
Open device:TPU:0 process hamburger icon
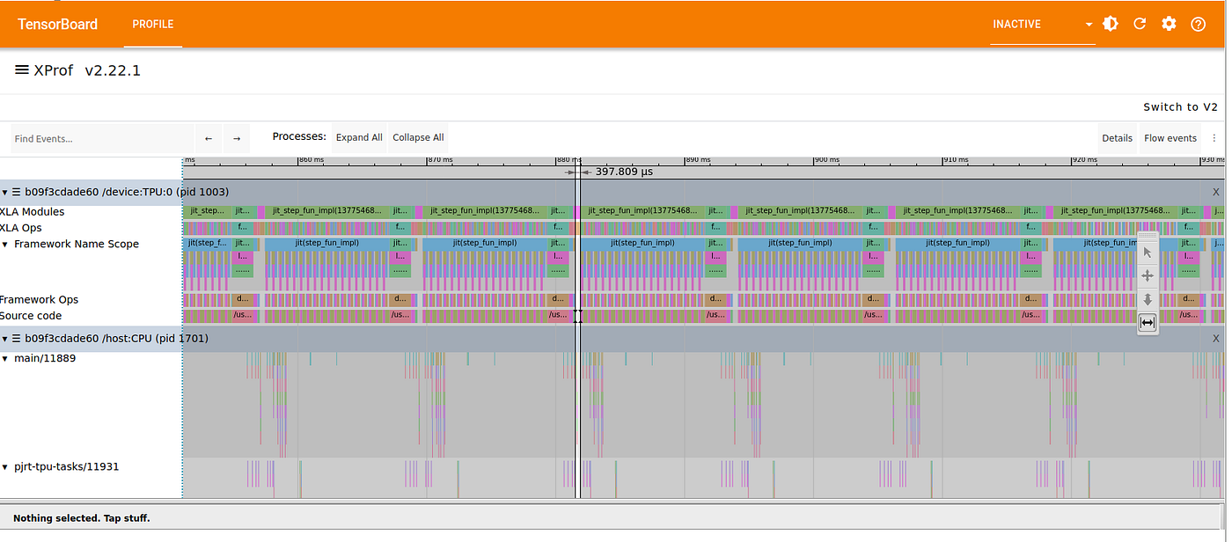(16, 192)
